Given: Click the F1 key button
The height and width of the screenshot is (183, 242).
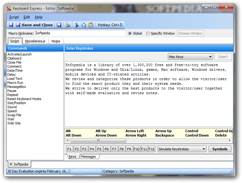Looking at the screenshot, I should tap(69, 149).
